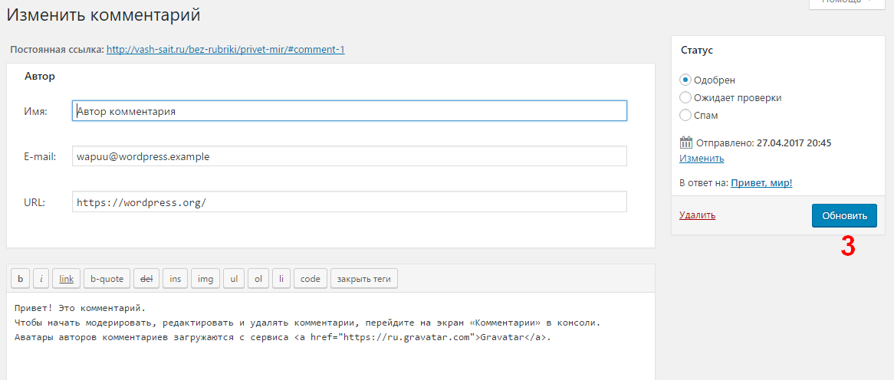Screen dimensions: 894x380
Task: Mark comment as 'Спам' radio option
Action: pos(685,115)
